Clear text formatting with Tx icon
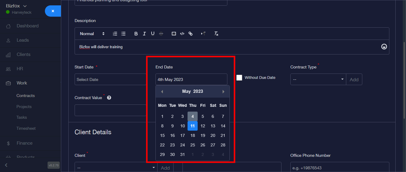 216,34
